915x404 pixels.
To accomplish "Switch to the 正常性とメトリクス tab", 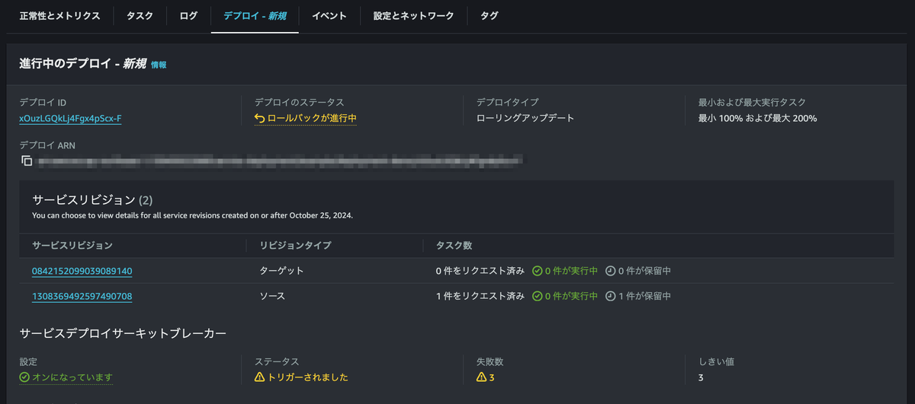I will [59, 16].
